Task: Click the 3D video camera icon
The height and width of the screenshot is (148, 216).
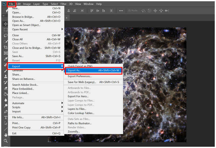Action: click(x=167, y=11)
